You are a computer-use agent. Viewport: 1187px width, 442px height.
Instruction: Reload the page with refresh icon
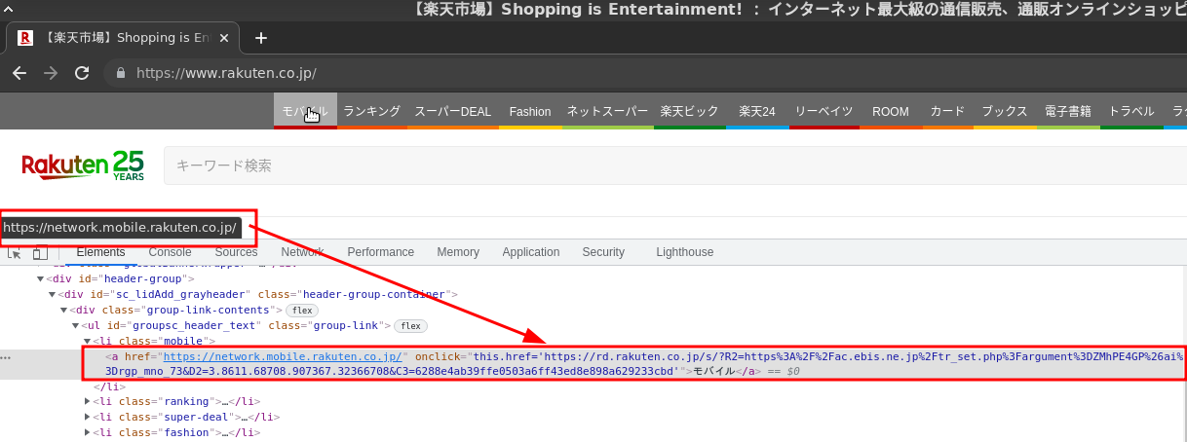coord(82,73)
